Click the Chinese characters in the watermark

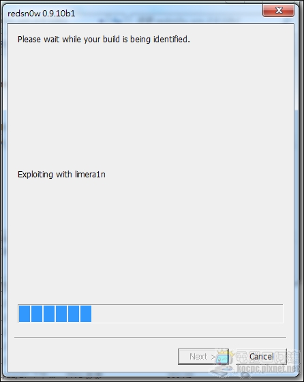[x=268, y=356]
